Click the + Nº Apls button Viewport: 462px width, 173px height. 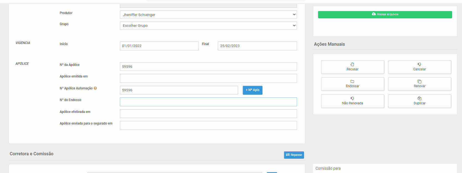click(x=252, y=90)
